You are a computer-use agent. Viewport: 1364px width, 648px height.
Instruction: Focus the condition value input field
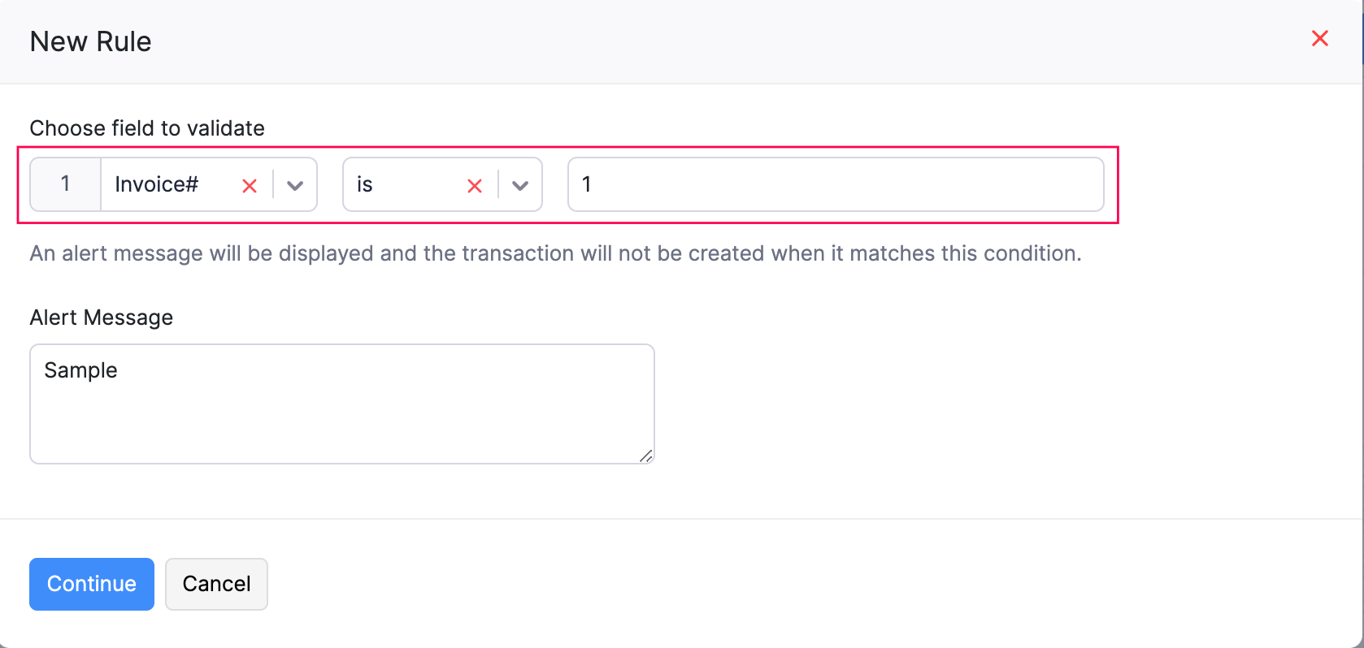[x=835, y=184]
